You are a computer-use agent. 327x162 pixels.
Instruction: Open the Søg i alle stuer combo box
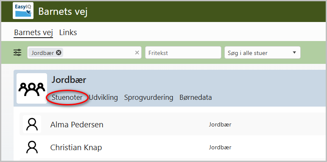[x=263, y=52]
